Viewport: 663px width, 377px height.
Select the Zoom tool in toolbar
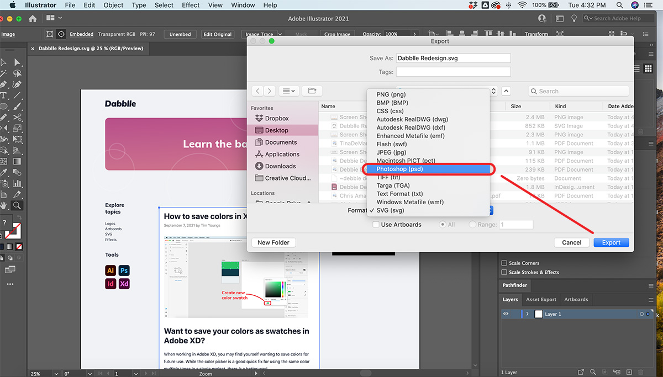click(17, 205)
